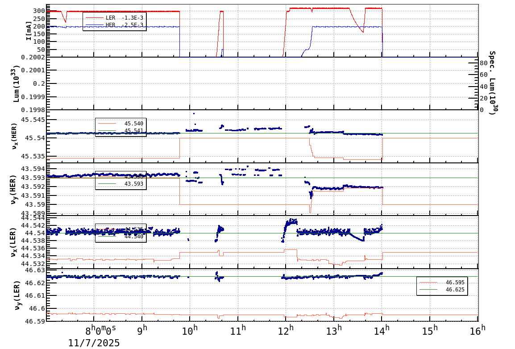Click the 43.593 green legend entry
515x349 pixels.
(120, 183)
